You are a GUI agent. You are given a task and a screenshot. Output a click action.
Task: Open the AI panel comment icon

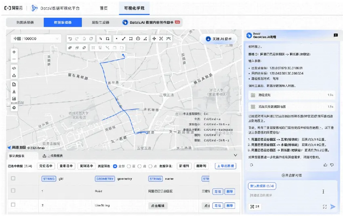pyautogui.click(x=336, y=35)
